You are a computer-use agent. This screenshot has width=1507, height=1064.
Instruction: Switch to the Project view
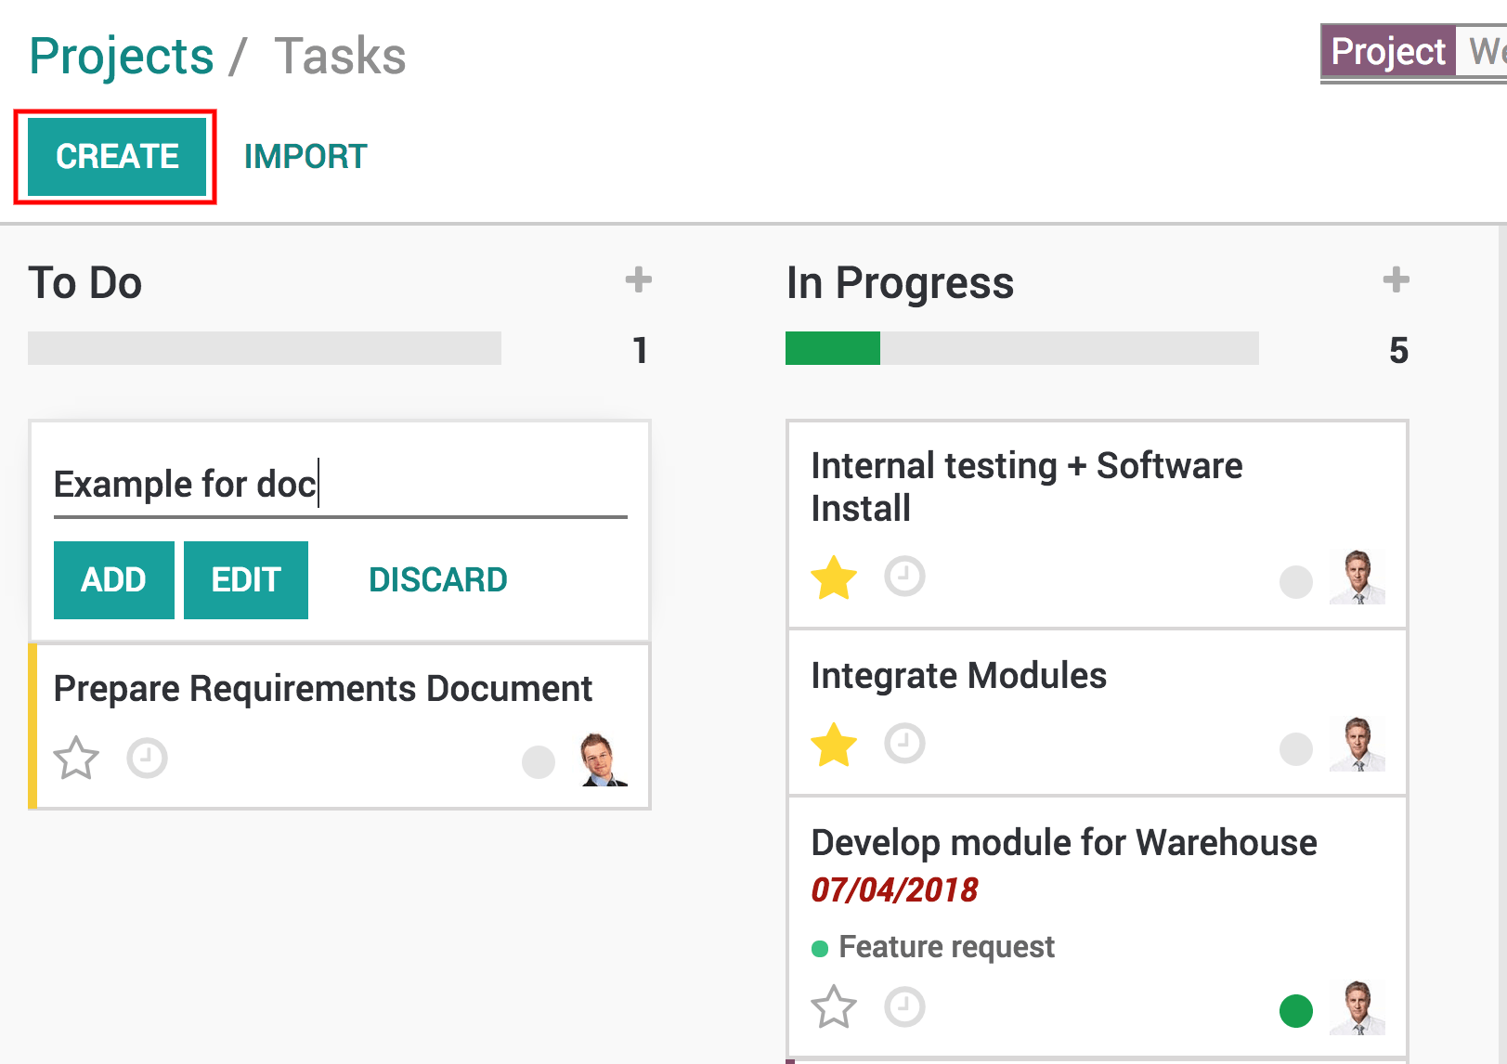coord(1387,51)
